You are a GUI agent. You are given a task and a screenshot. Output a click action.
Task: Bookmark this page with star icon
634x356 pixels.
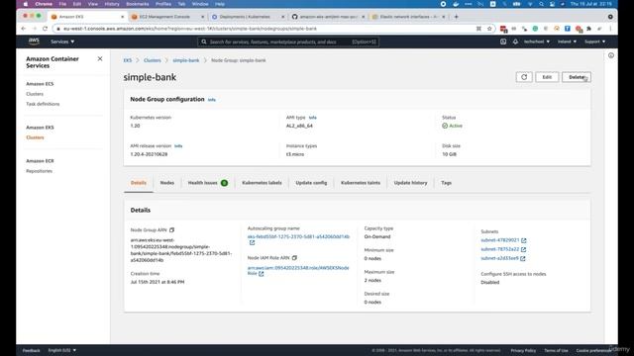tap(489, 29)
